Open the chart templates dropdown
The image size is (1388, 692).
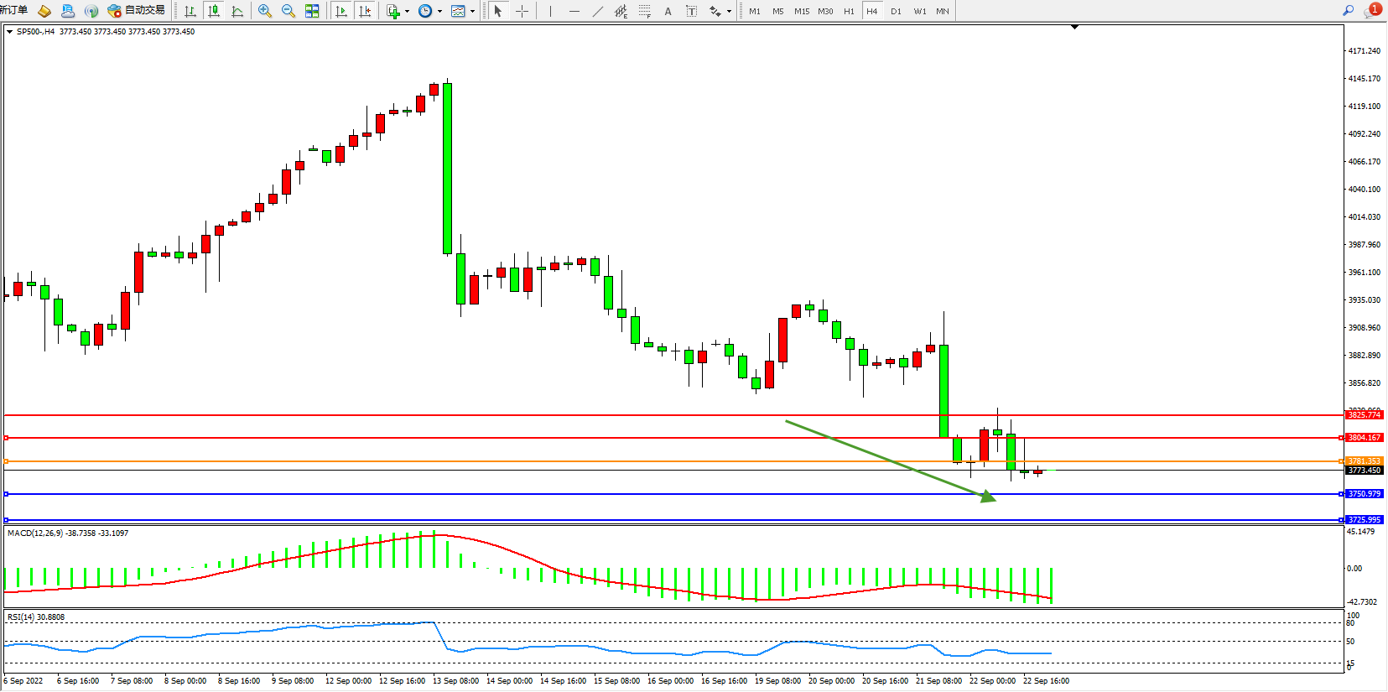pos(472,12)
